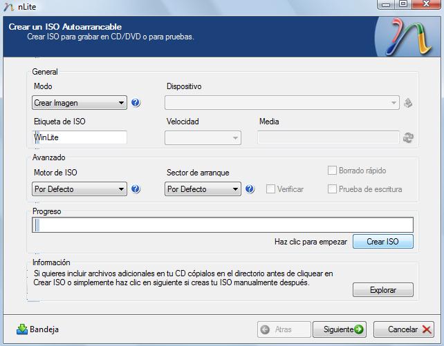Viewport: 444px width, 346px height.
Task: Expand the Dispositivo dropdown list
Action: tap(281, 103)
